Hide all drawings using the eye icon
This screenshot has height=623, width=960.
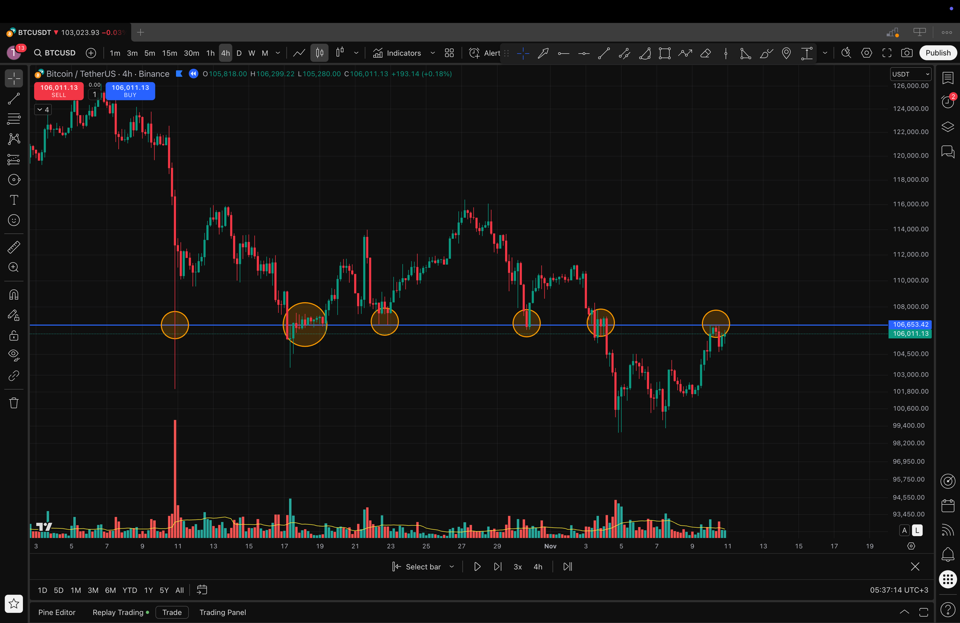(x=13, y=355)
